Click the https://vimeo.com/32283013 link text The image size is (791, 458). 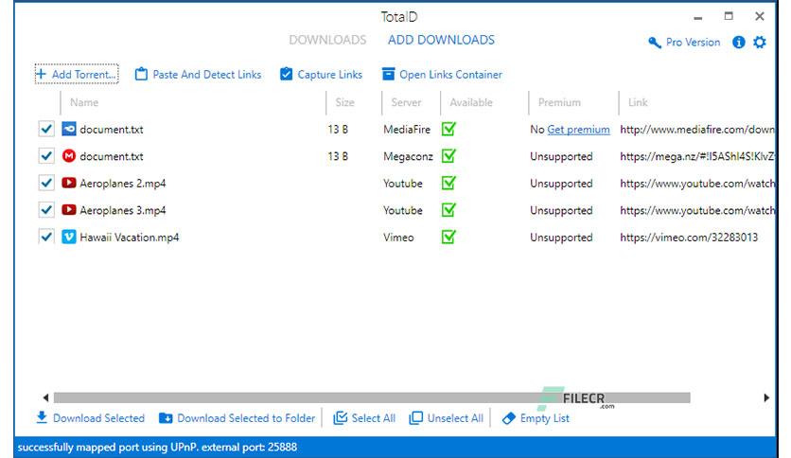tap(689, 238)
